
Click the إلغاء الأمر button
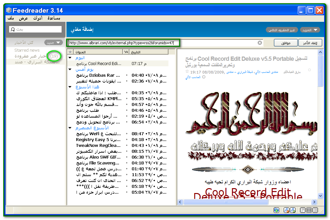coord(310,43)
